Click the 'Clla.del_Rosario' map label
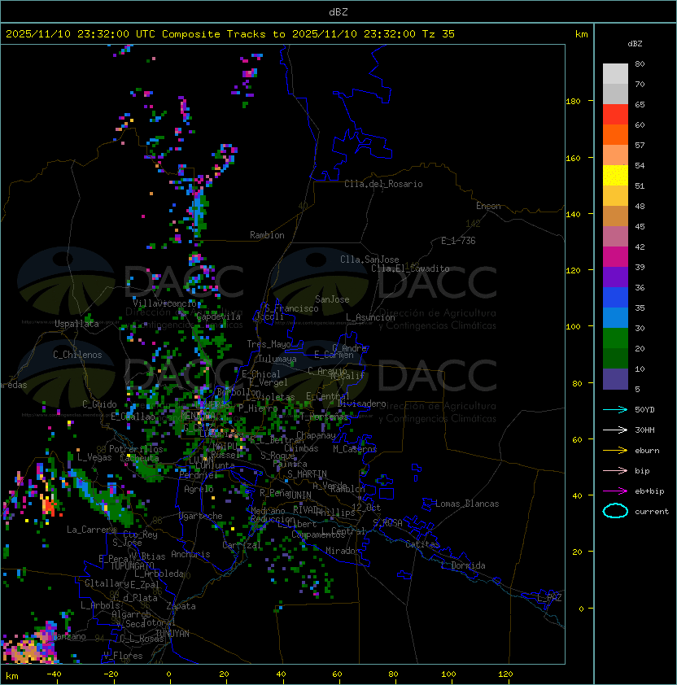The width and height of the screenshot is (677, 685). pyautogui.click(x=383, y=184)
